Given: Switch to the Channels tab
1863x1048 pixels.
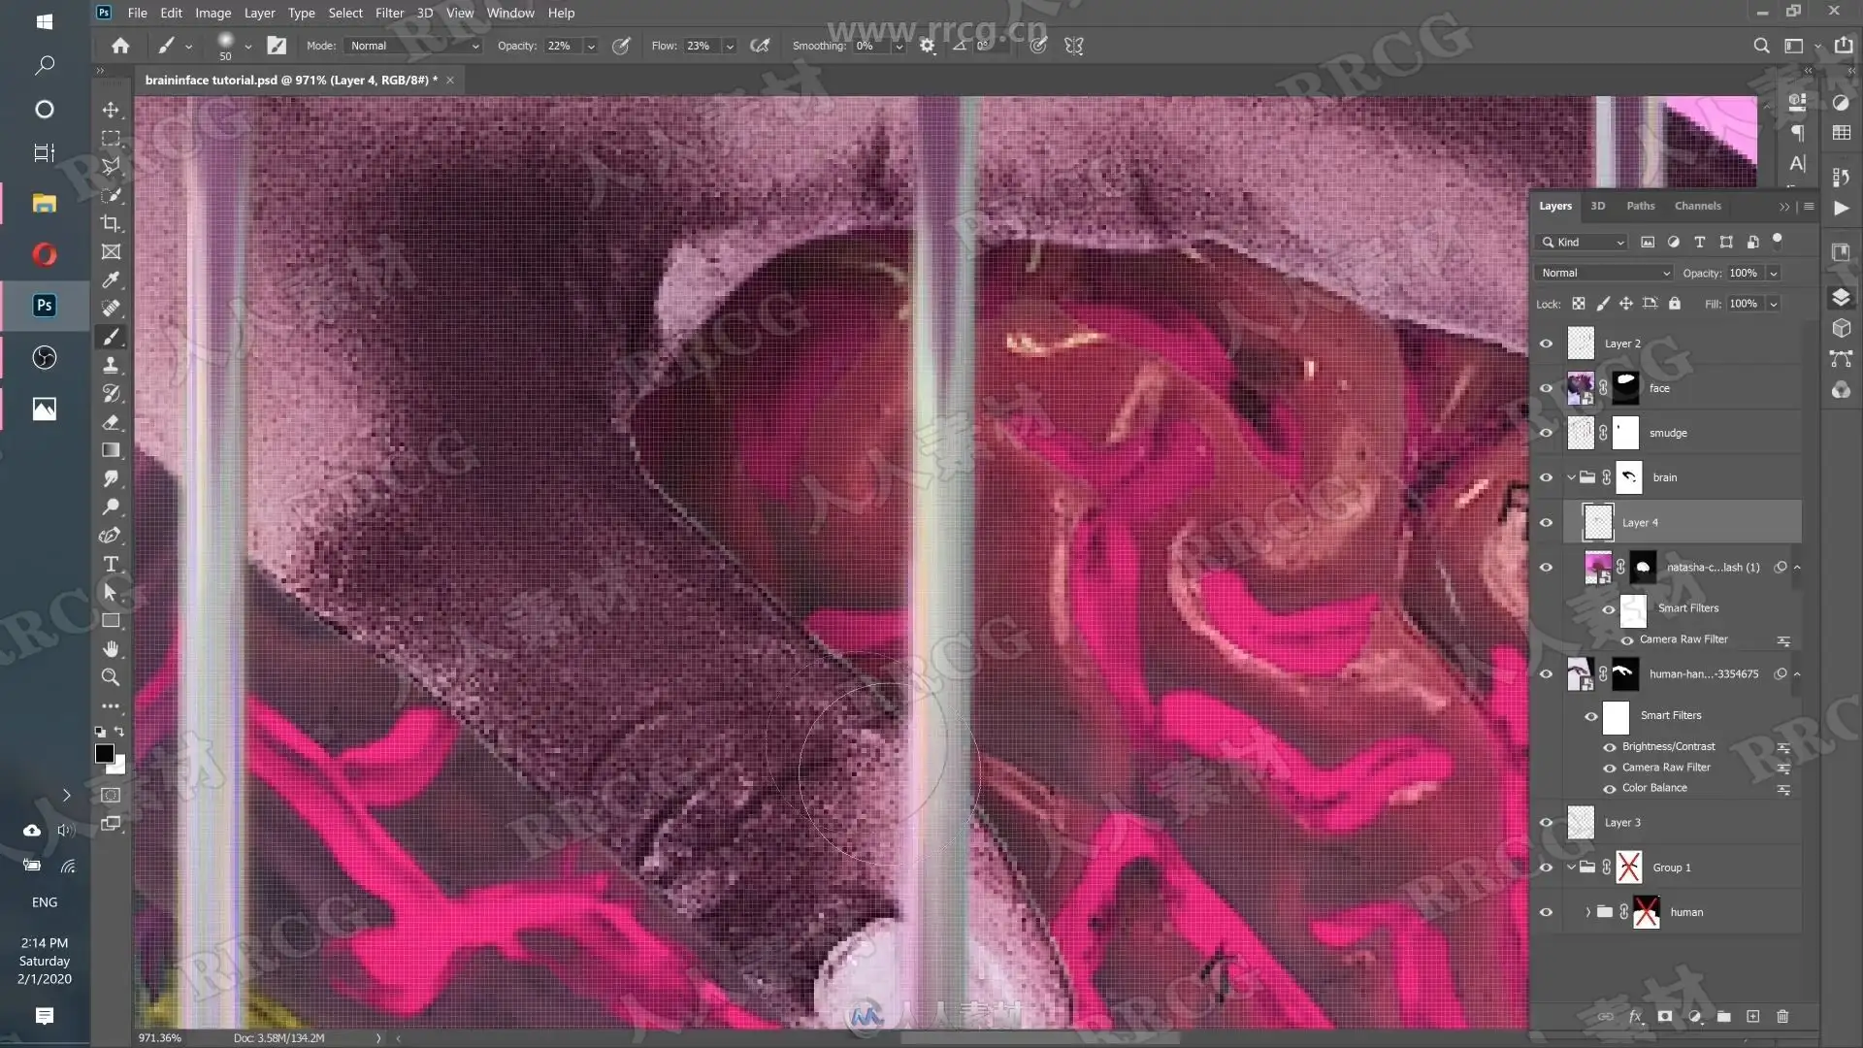Looking at the screenshot, I should [x=1697, y=206].
